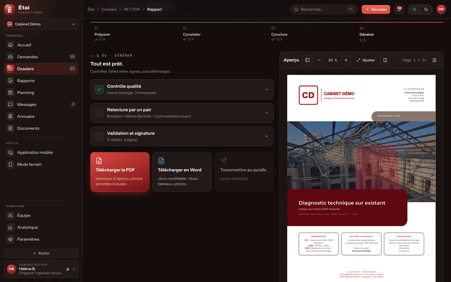Viewport: 451px width, 282px height.
Task: Open the Analytique icon in the sidebar
Action: pyautogui.click(x=11, y=227)
